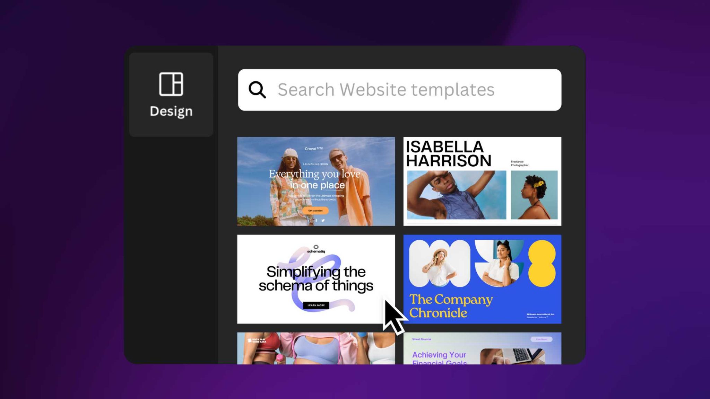Click the magnifying glass search icon

coord(257,90)
